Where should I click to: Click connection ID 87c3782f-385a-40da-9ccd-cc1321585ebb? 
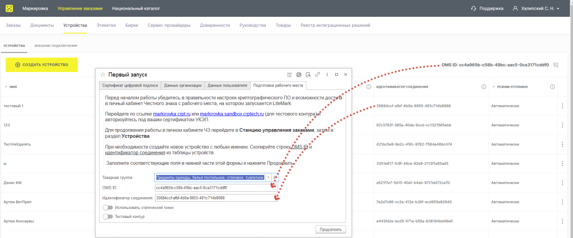pos(414,125)
